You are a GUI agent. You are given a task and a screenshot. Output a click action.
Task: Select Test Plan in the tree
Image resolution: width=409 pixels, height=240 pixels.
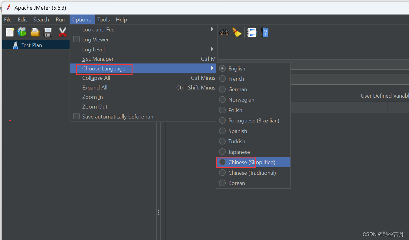[32, 45]
